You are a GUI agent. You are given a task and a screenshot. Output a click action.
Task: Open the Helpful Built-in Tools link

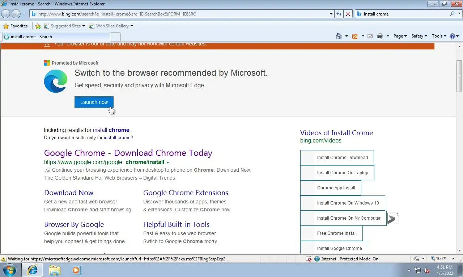click(176, 224)
